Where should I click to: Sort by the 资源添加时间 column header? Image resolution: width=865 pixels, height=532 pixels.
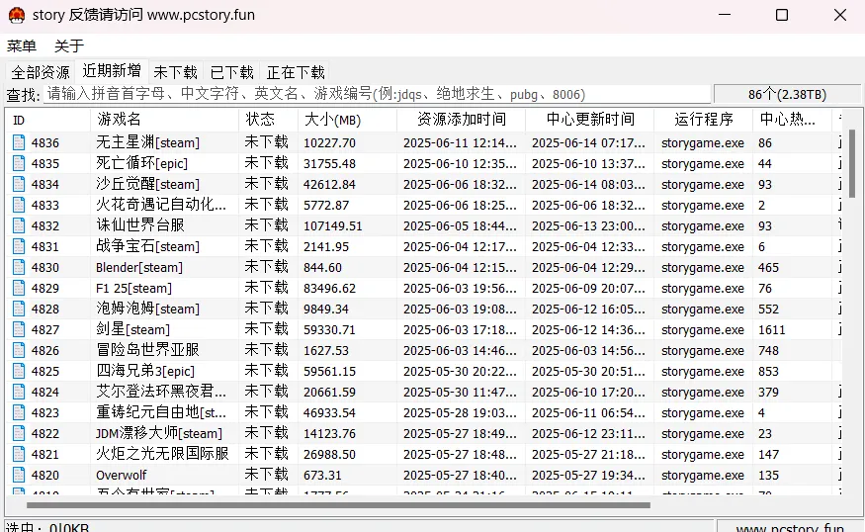(462, 120)
